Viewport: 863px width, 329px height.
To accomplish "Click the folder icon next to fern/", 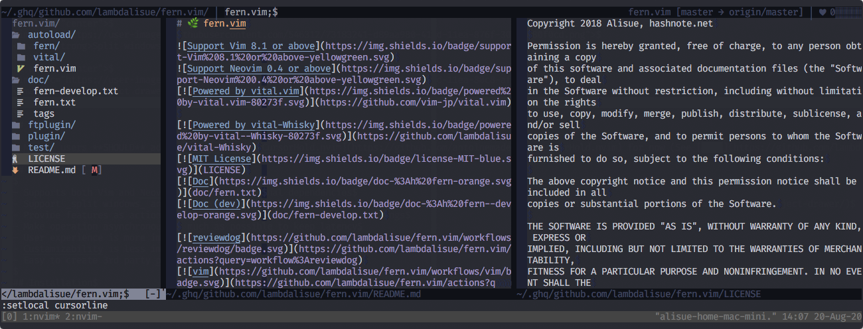I will click(21, 46).
